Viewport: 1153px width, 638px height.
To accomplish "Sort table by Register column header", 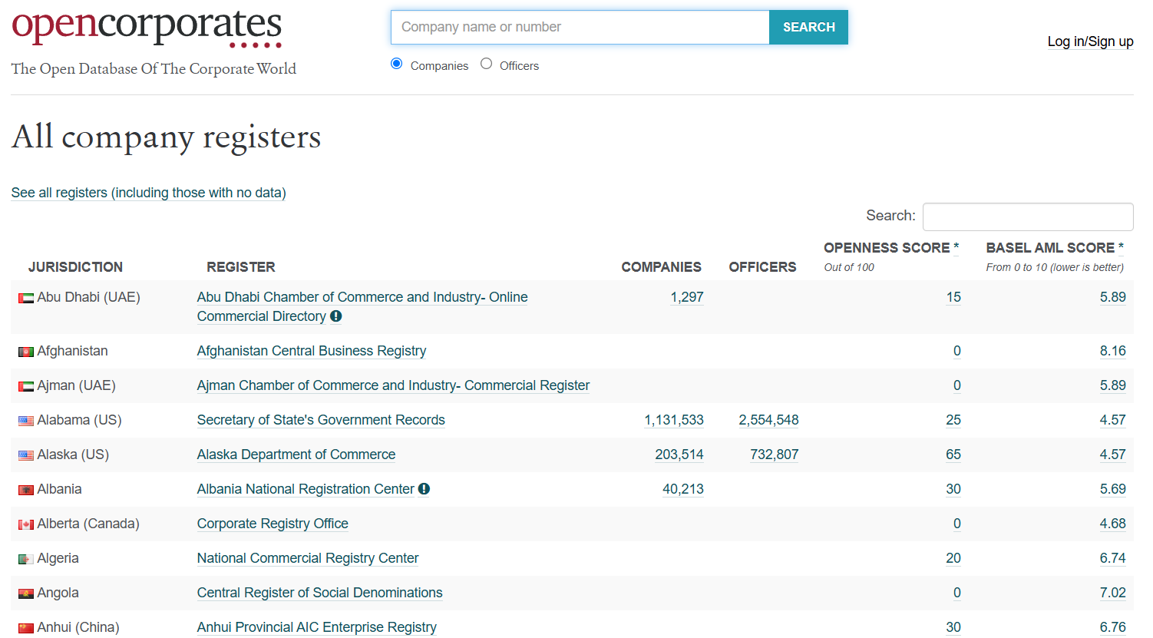I will point(241,267).
